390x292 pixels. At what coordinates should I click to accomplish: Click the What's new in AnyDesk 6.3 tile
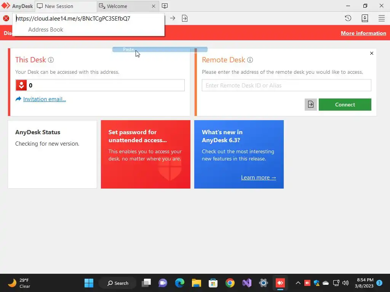tap(239, 154)
